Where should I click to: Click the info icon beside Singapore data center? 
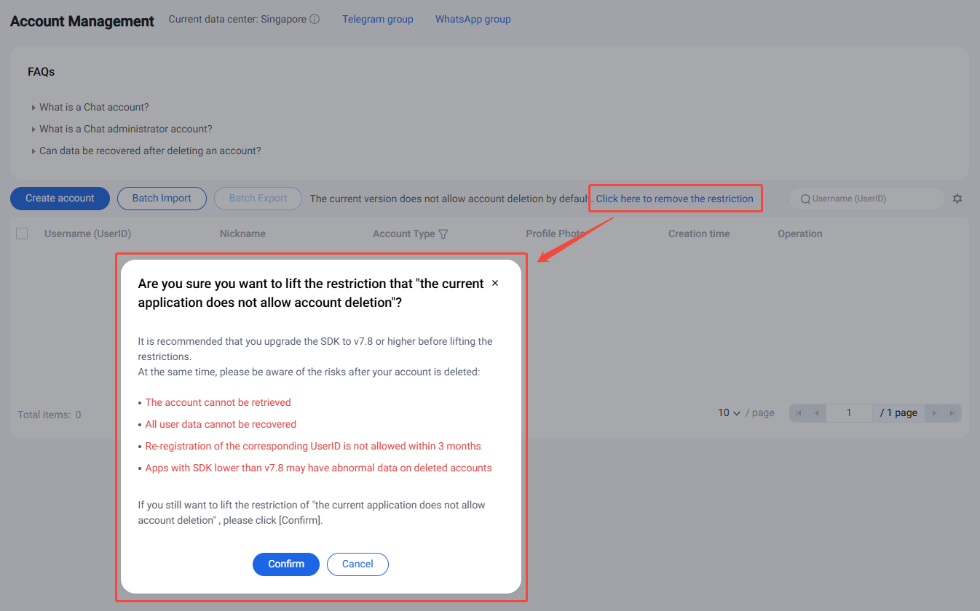pos(315,20)
